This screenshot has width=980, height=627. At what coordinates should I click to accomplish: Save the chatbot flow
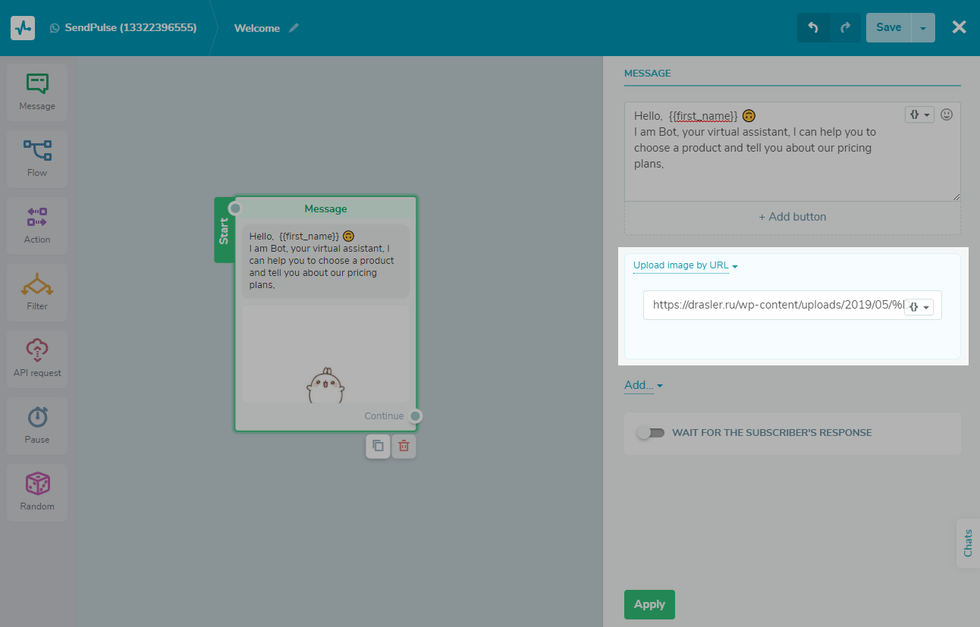point(888,27)
